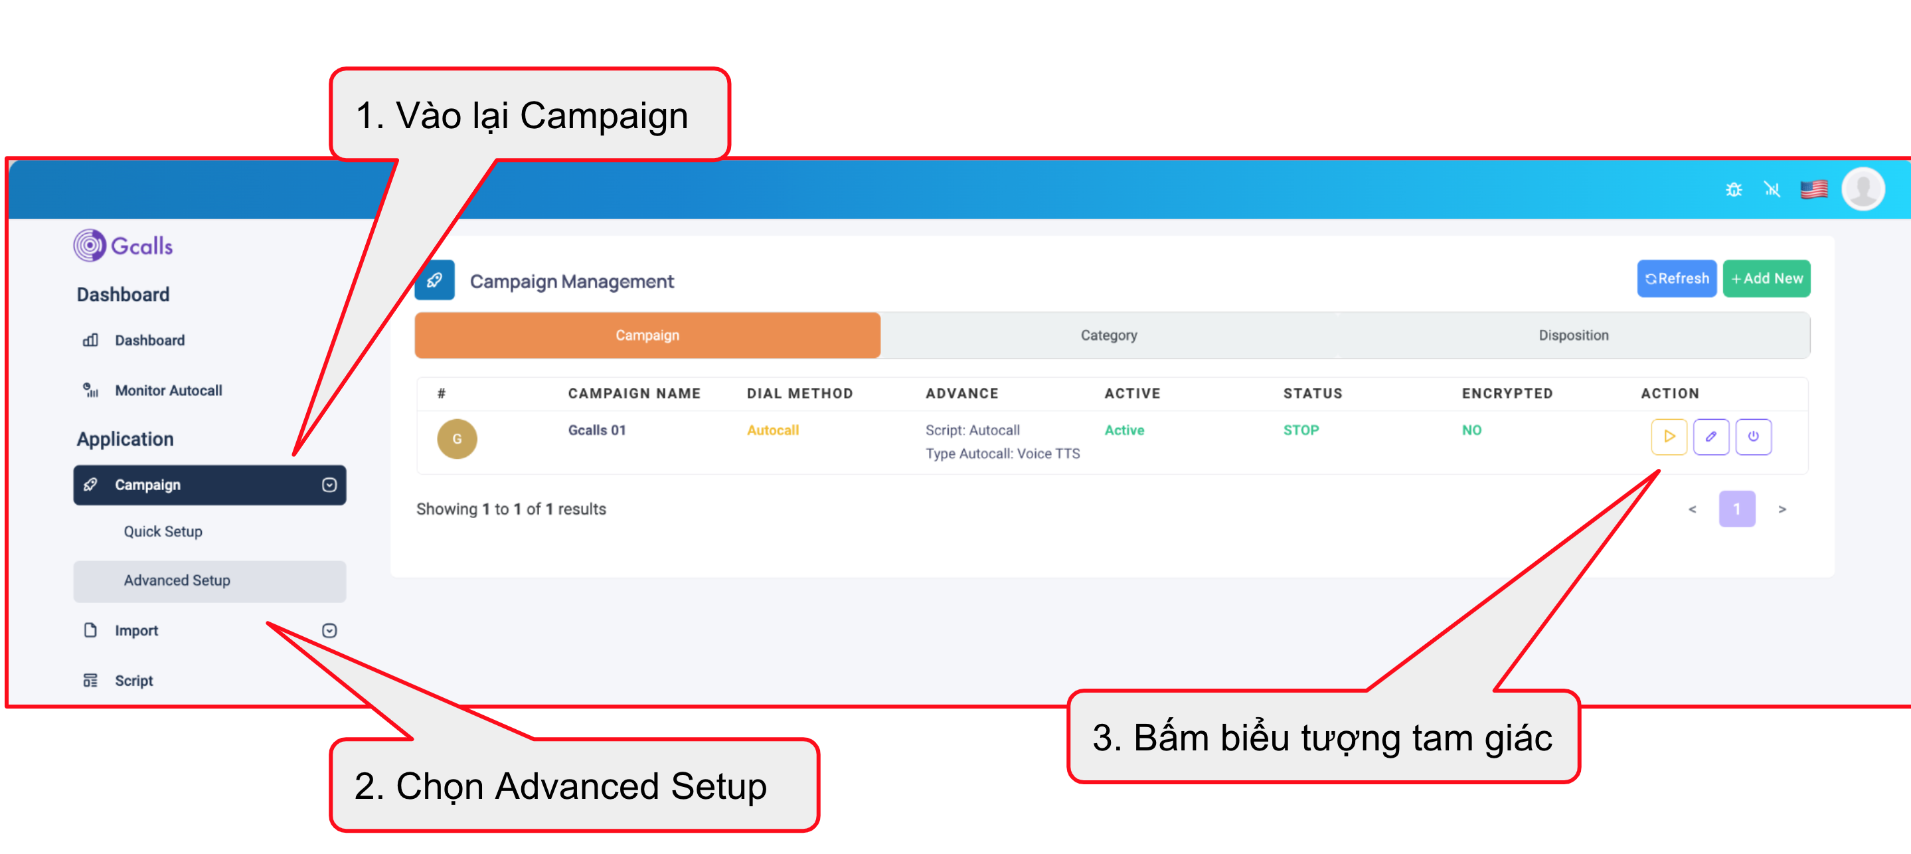1911x854 pixels.
Task: Switch to the Category tab
Action: tap(1108, 335)
